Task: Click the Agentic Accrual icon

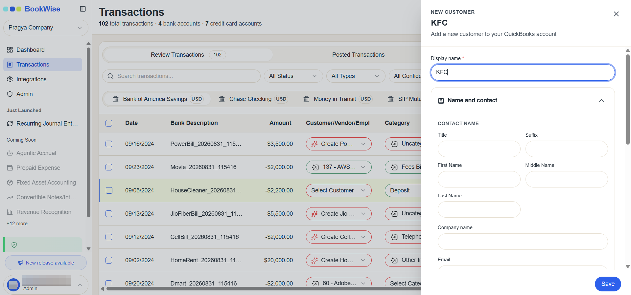Action: tap(10, 153)
